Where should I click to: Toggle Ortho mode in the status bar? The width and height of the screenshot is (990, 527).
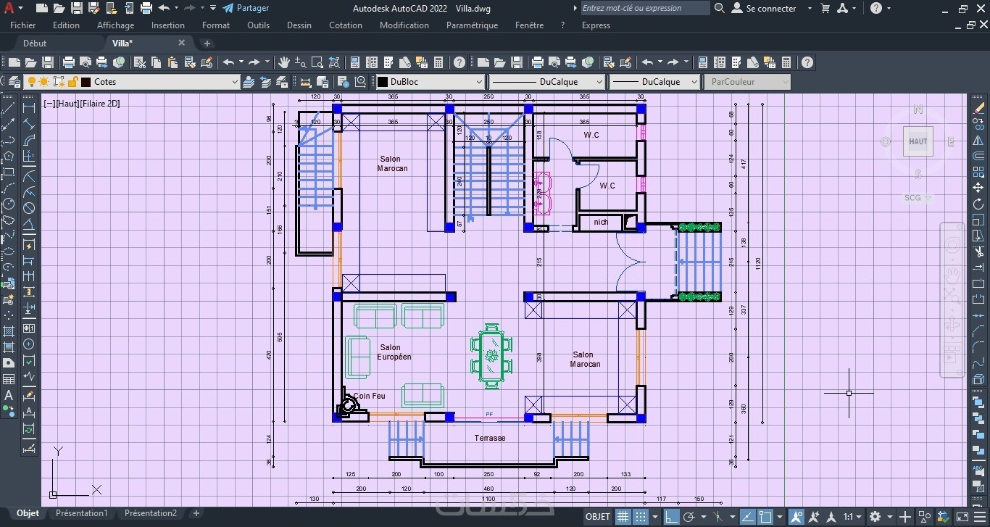pos(673,517)
